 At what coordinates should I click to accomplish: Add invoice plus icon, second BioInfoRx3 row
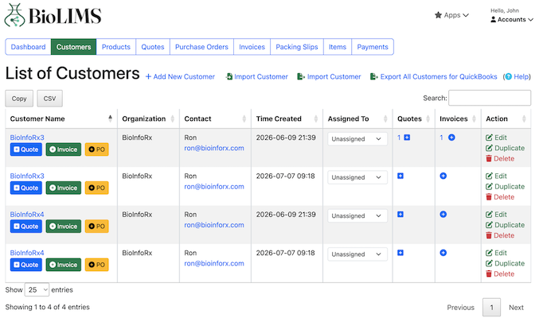[443, 176]
